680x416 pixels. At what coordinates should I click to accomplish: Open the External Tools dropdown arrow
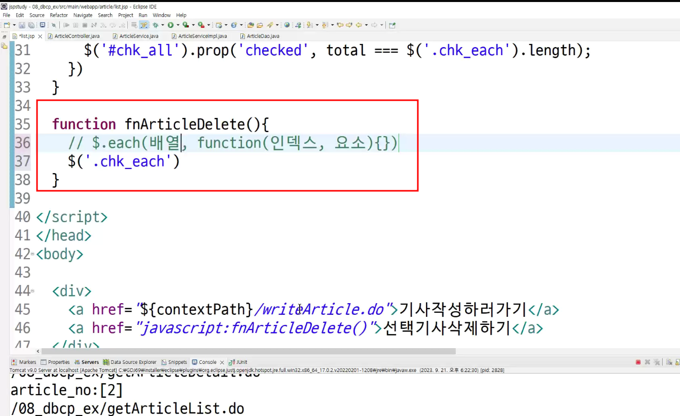tap(208, 25)
